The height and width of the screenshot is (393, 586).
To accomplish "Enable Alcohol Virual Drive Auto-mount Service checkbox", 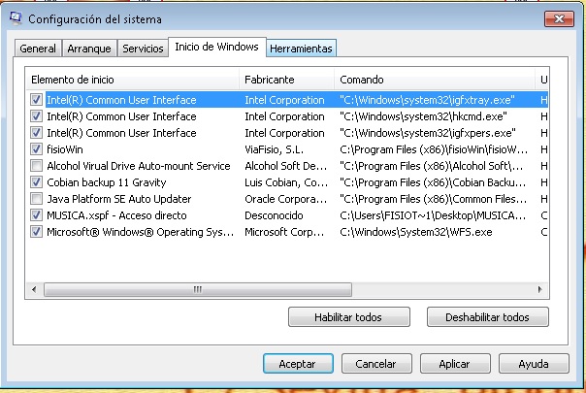I will click(36, 166).
